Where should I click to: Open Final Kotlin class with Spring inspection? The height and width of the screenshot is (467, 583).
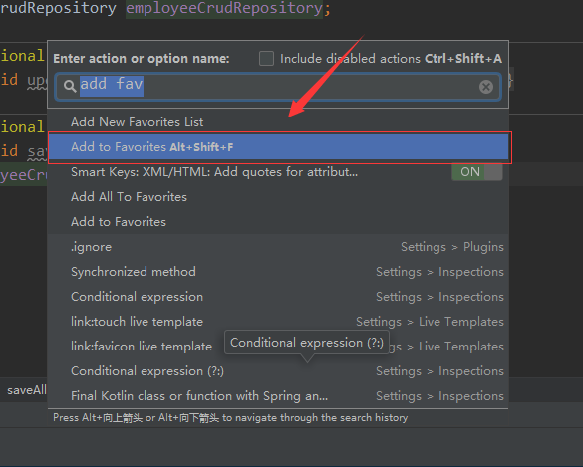click(x=278, y=396)
